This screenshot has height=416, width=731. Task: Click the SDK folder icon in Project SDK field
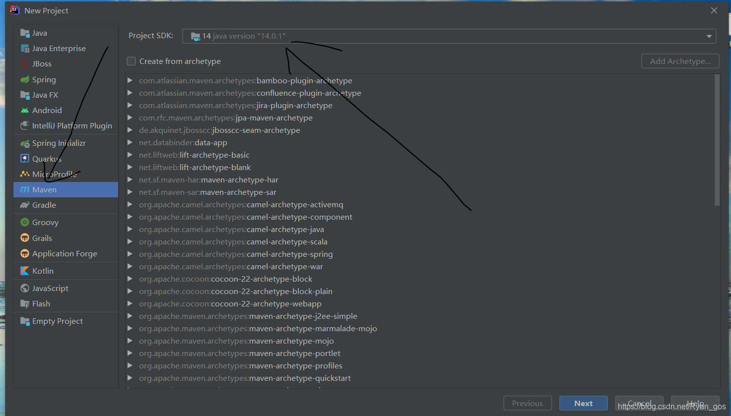[x=196, y=36]
